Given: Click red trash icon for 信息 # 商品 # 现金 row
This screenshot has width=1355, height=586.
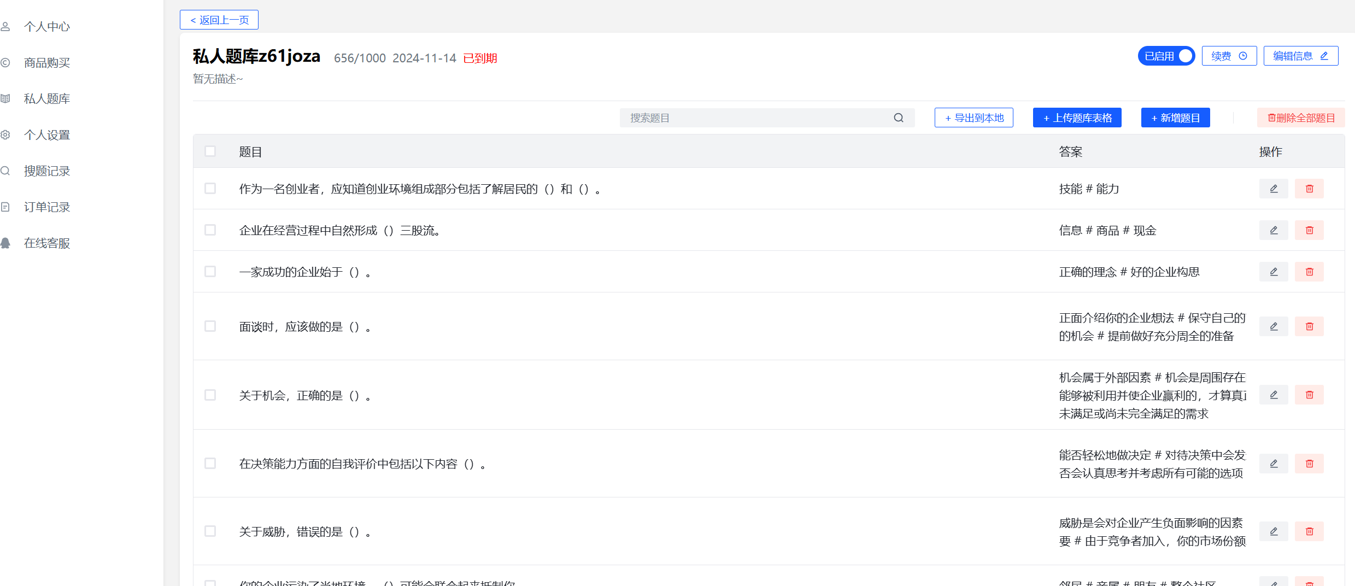Looking at the screenshot, I should [x=1309, y=230].
